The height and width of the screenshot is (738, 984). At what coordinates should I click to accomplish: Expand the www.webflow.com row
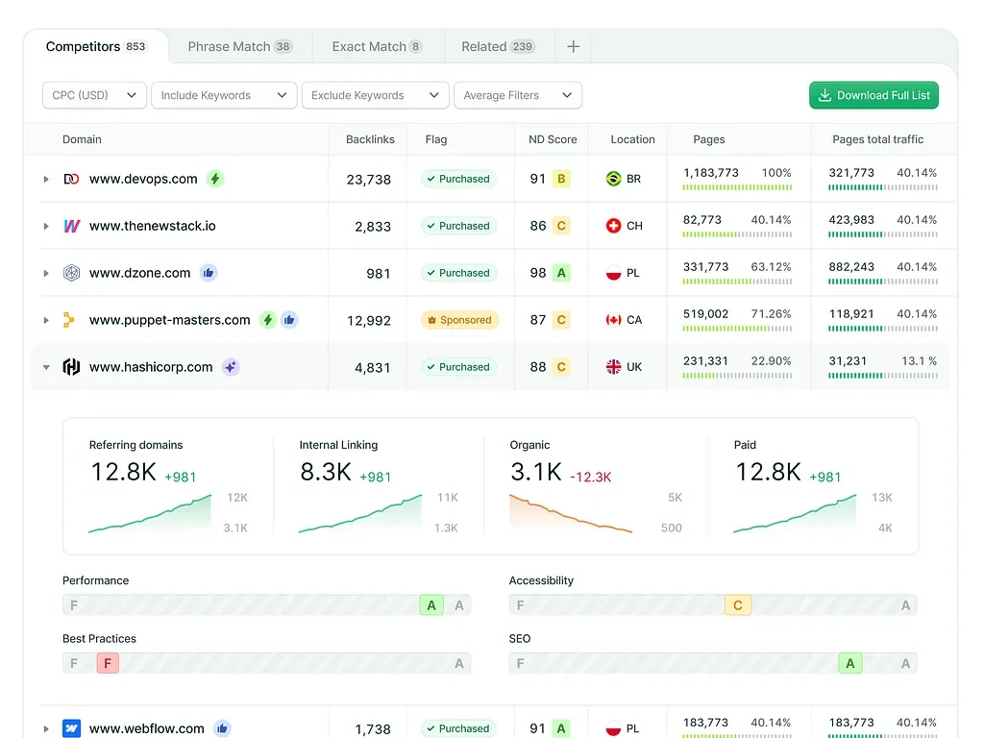coord(46,728)
